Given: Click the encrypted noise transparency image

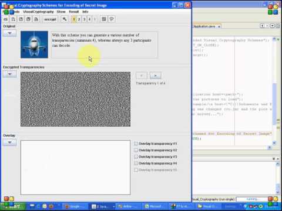Looking at the screenshot, I should click(75, 99).
